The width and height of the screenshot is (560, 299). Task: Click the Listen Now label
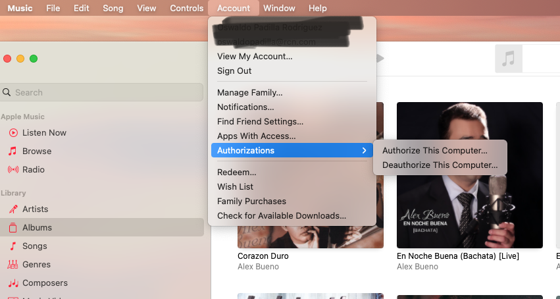(44, 133)
